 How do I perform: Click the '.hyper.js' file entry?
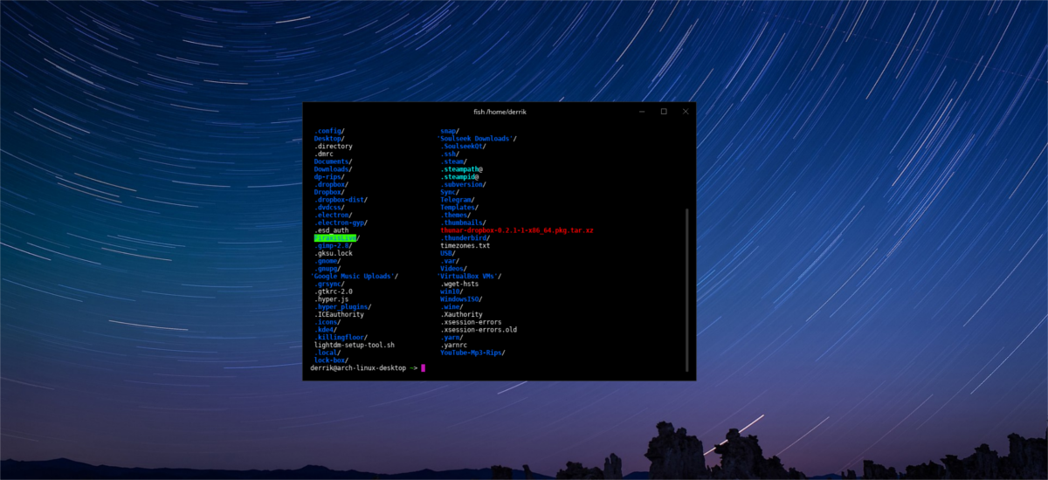coord(331,299)
